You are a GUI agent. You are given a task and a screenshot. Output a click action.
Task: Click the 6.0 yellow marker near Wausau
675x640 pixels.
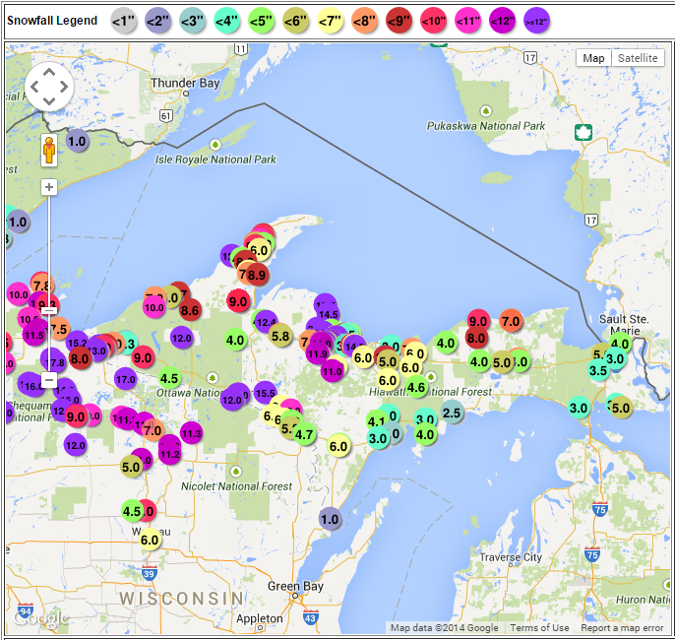(x=150, y=540)
